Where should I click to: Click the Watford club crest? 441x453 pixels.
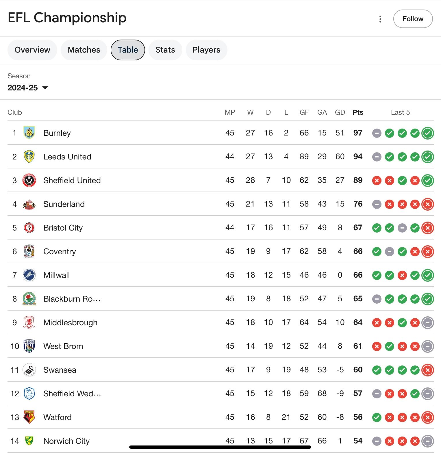(x=29, y=417)
